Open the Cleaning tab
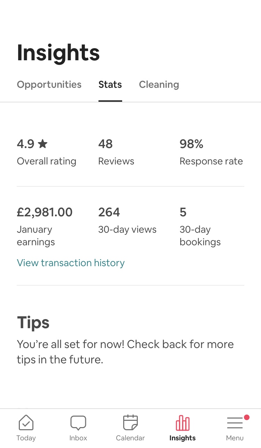The width and height of the screenshot is (261, 448). tap(159, 85)
